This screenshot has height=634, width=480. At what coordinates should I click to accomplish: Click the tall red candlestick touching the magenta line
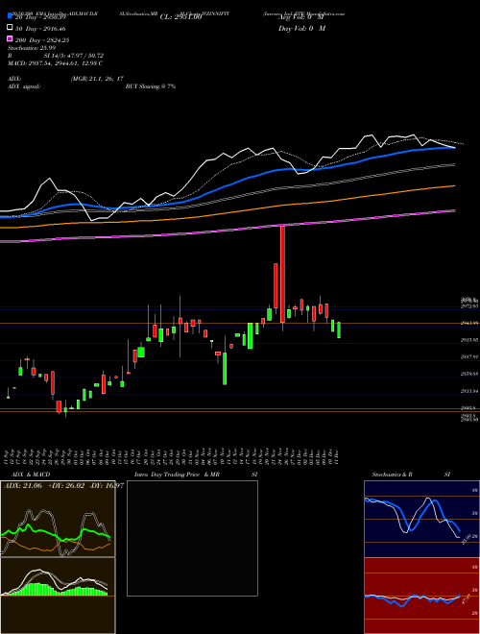click(282, 274)
